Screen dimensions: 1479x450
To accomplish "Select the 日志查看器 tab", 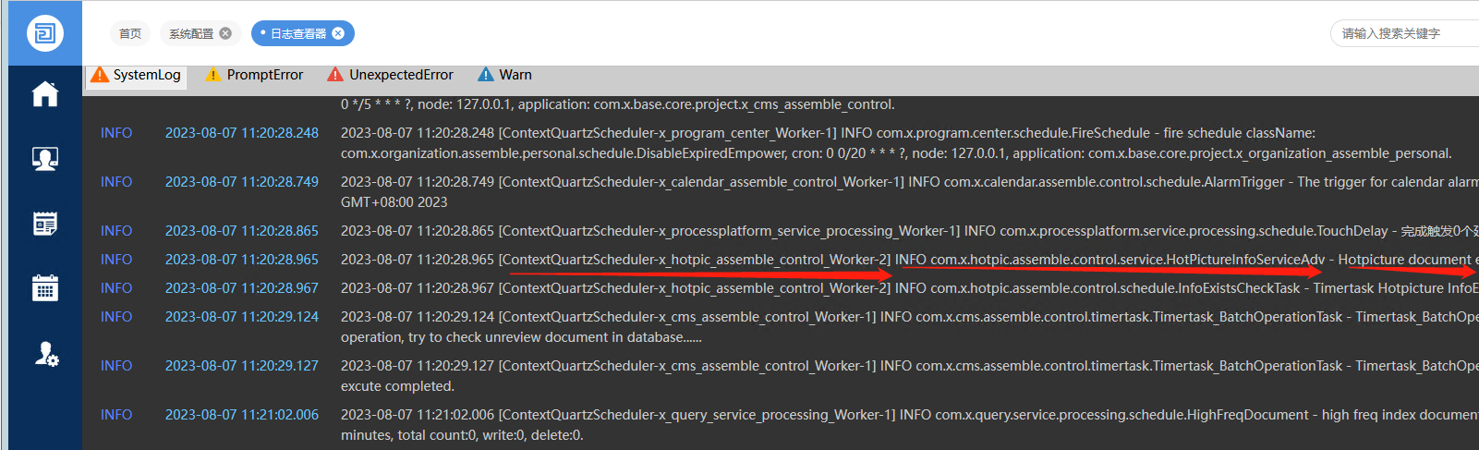I will coord(297,33).
